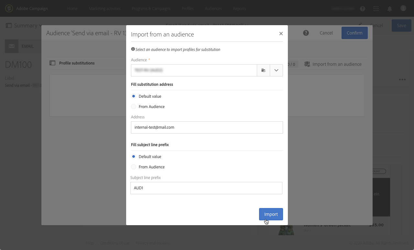This screenshot has width=414, height=250.
Task: Select Default value for subject line prefix
Action: [134, 157]
